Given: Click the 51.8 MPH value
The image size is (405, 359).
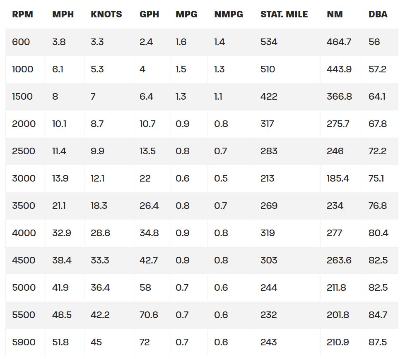Looking at the screenshot, I should pos(60,342).
